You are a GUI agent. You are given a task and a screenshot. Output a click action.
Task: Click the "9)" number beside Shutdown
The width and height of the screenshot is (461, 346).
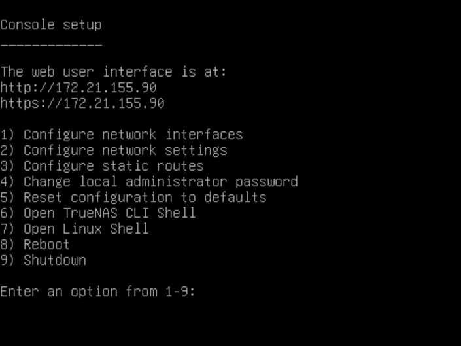7,260
